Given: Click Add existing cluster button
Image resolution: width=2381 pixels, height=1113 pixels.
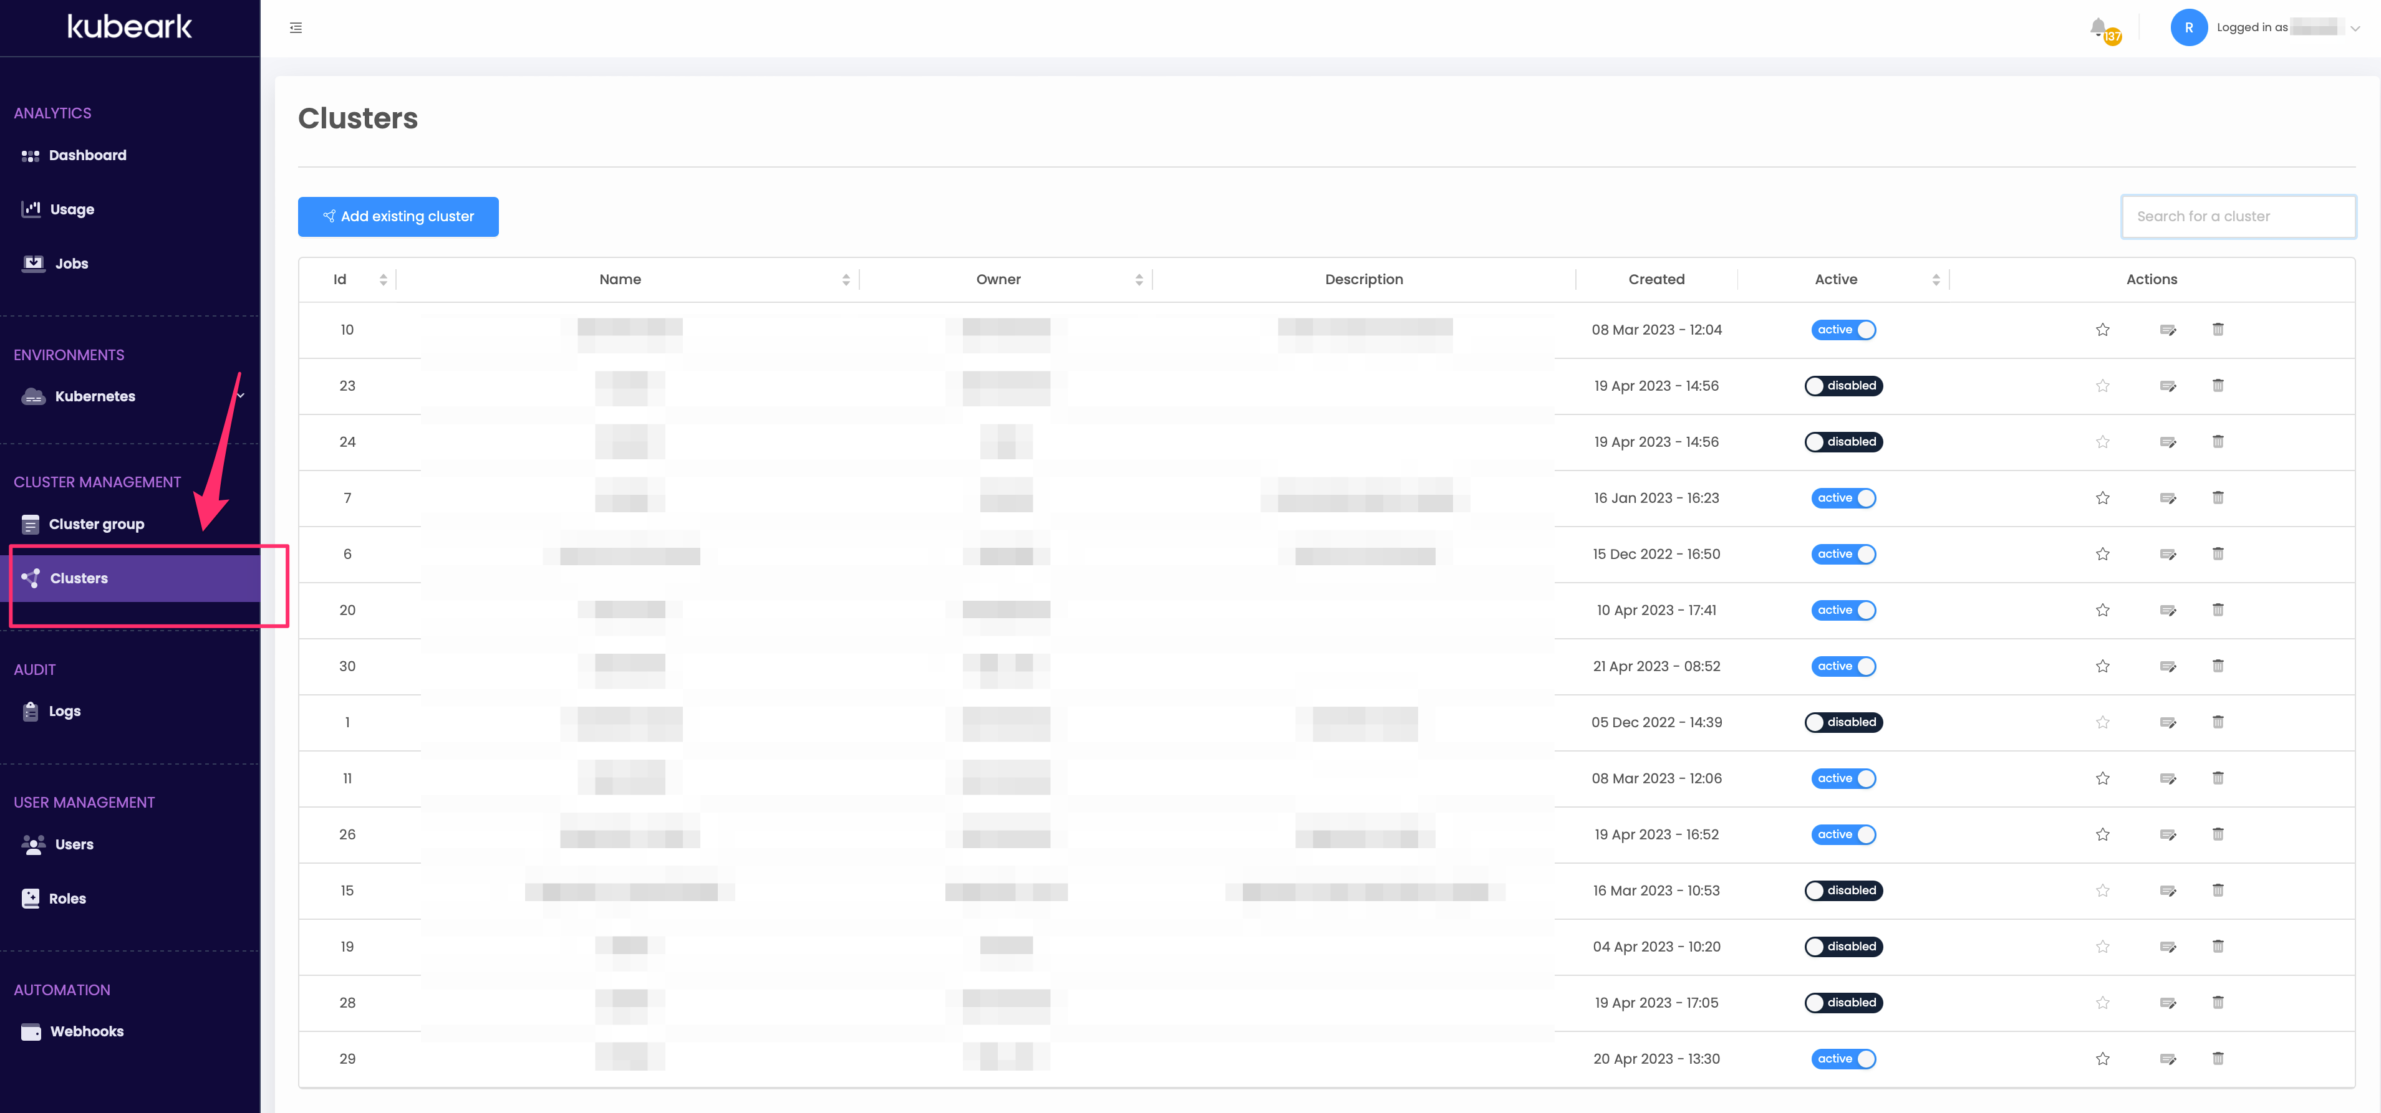Looking at the screenshot, I should tap(398, 216).
